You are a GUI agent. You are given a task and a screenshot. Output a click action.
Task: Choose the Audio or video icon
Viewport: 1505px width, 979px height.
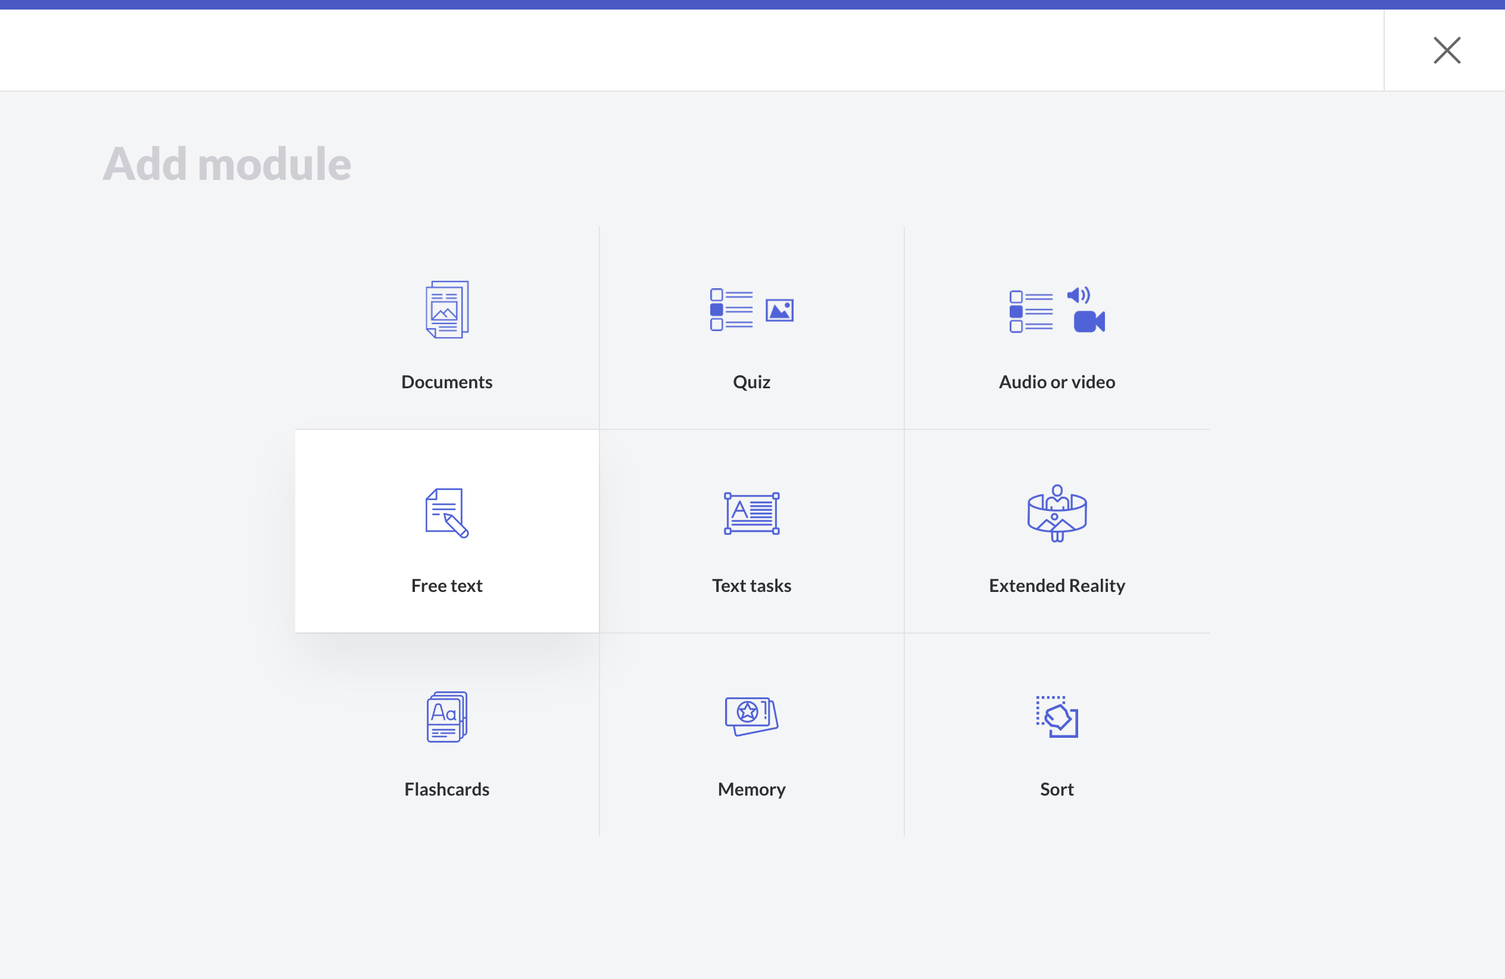[x=1057, y=309]
